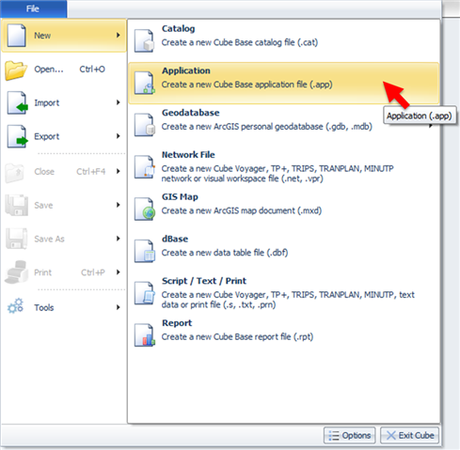Expand the Tools submenu arrow

coord(119,307)
